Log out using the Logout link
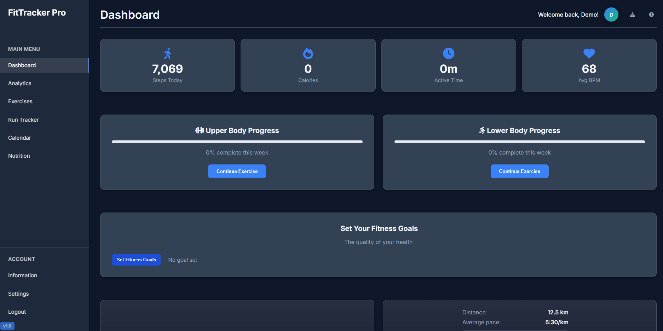The width and height of the screenshot is (663, 331). (x=17, y=312)
